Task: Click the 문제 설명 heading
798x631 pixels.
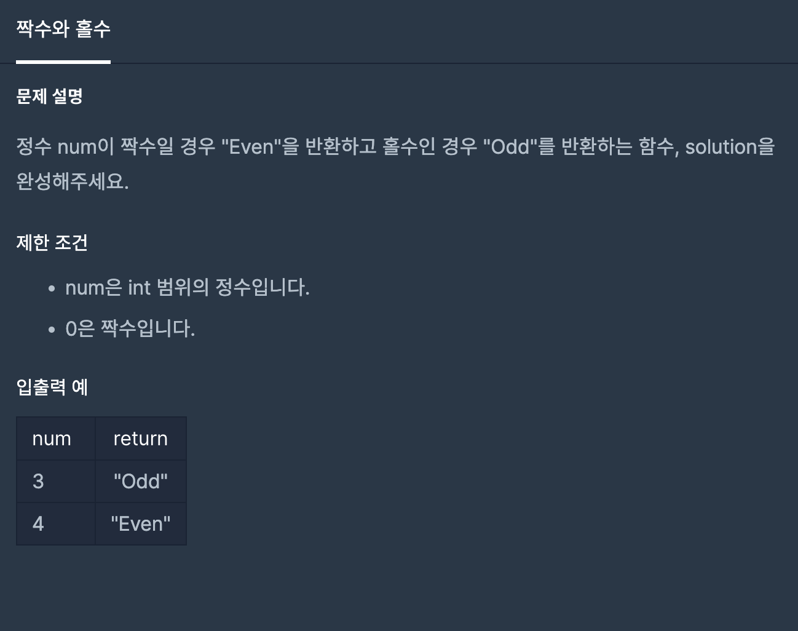Action: coord(49,96)
